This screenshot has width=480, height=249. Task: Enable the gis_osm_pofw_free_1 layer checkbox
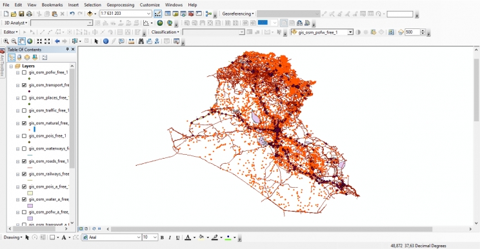coord(24,72)
